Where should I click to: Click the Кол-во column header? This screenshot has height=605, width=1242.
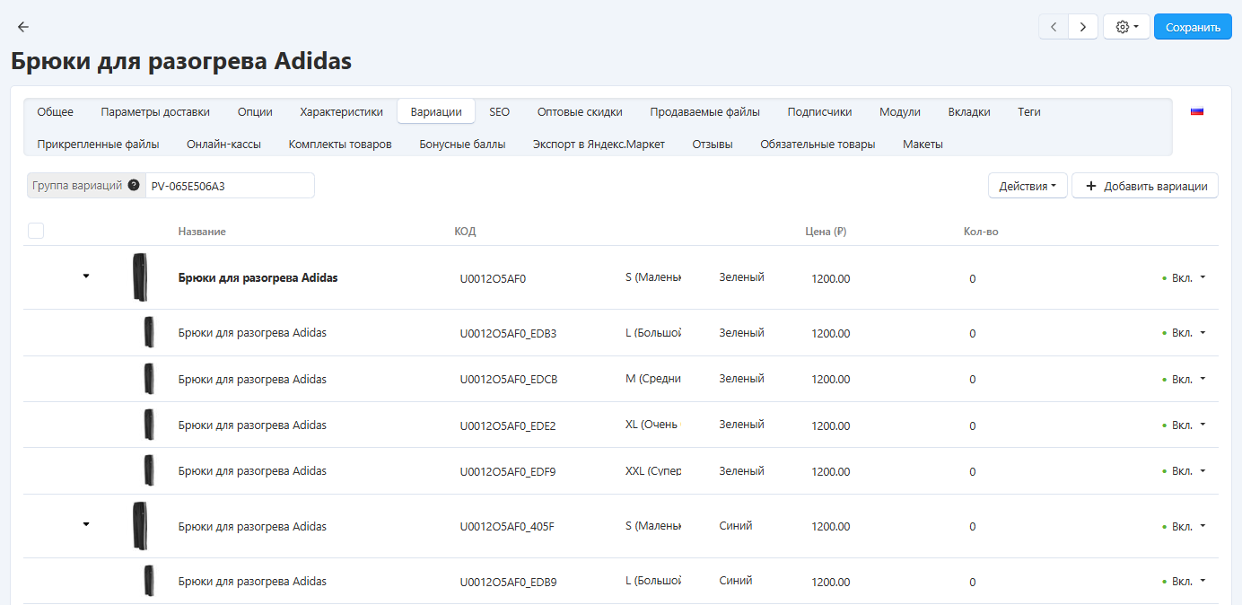[x=981, y=232]
